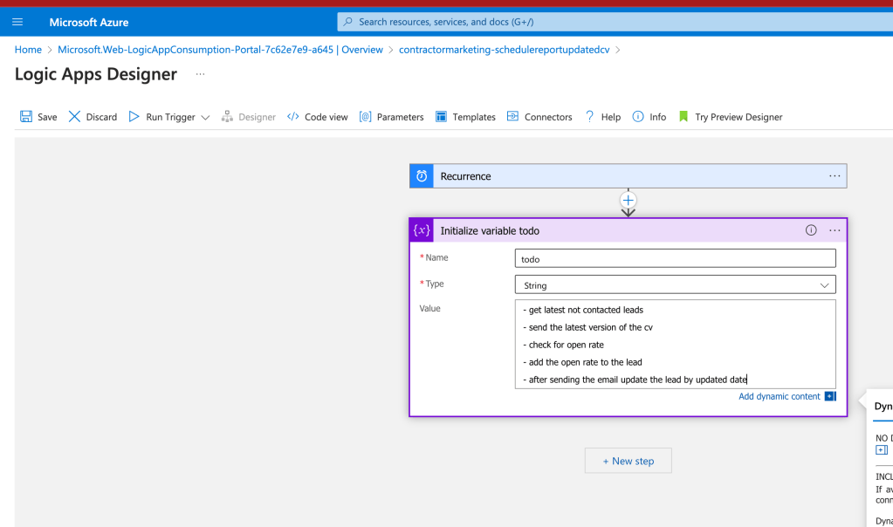893x527 pixels.
Task: Switch to Code view
Action: 326,117
